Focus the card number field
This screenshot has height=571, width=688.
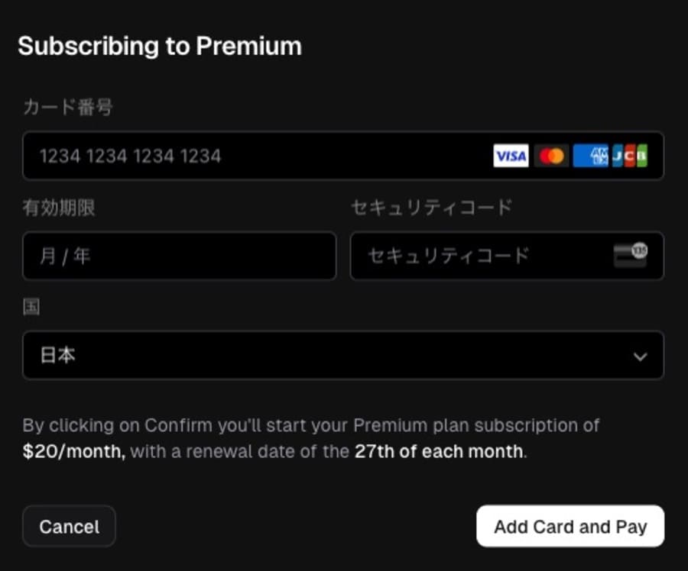343,156
